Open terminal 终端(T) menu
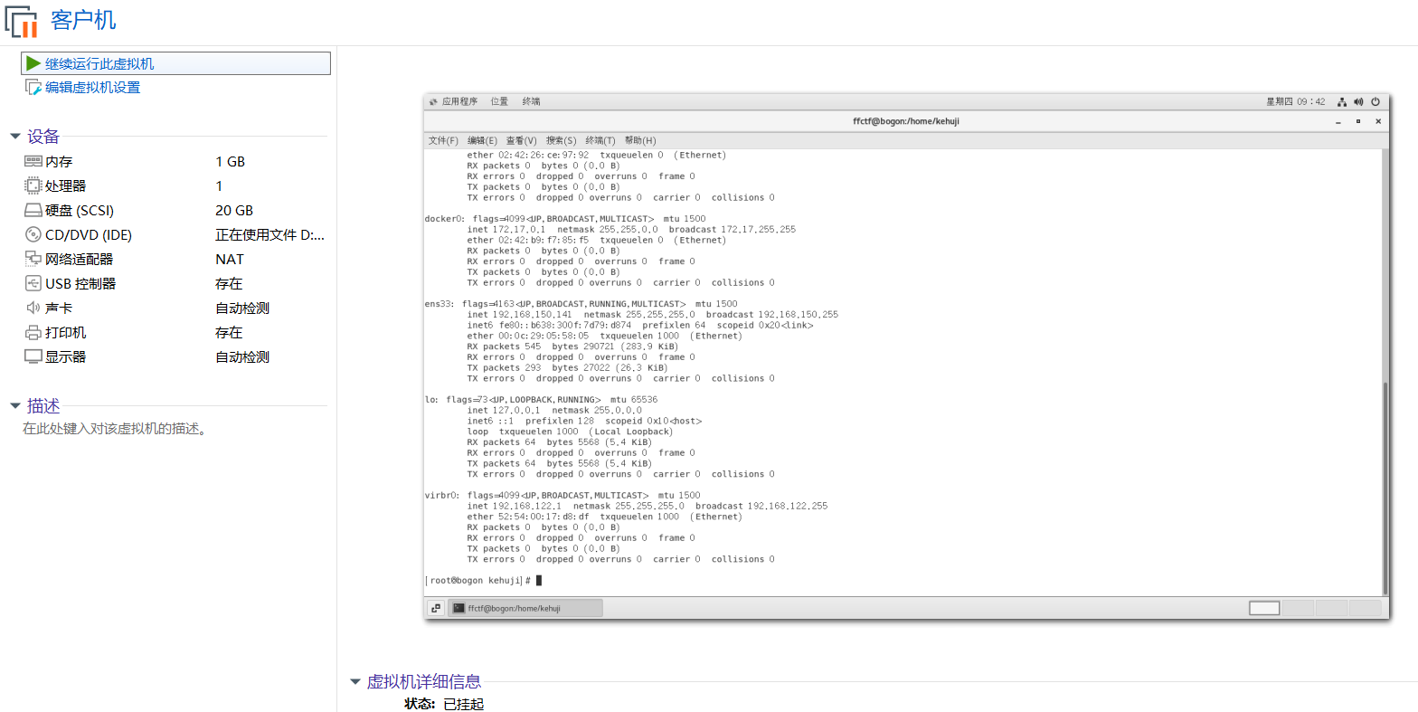The image size is (1418, 712). [x=600, y=140]
